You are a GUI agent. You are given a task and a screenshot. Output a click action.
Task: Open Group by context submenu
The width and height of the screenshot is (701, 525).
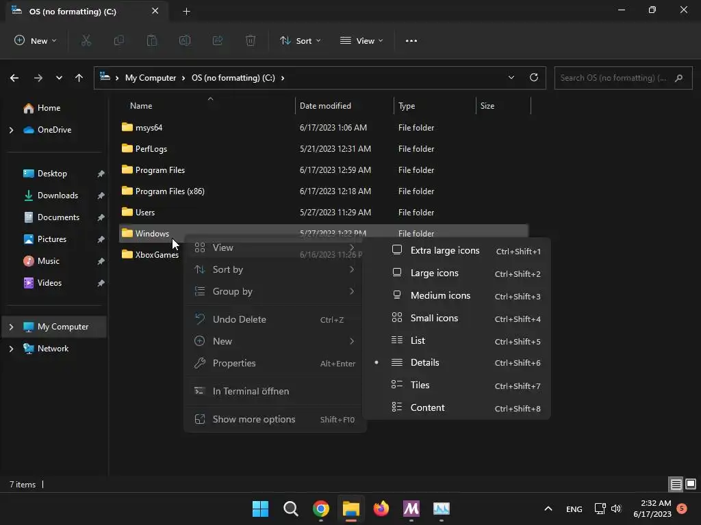[x=275, y=291]
